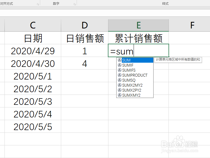
Task: Open the 数字 group dialog launcher
Action: [75, 4]
